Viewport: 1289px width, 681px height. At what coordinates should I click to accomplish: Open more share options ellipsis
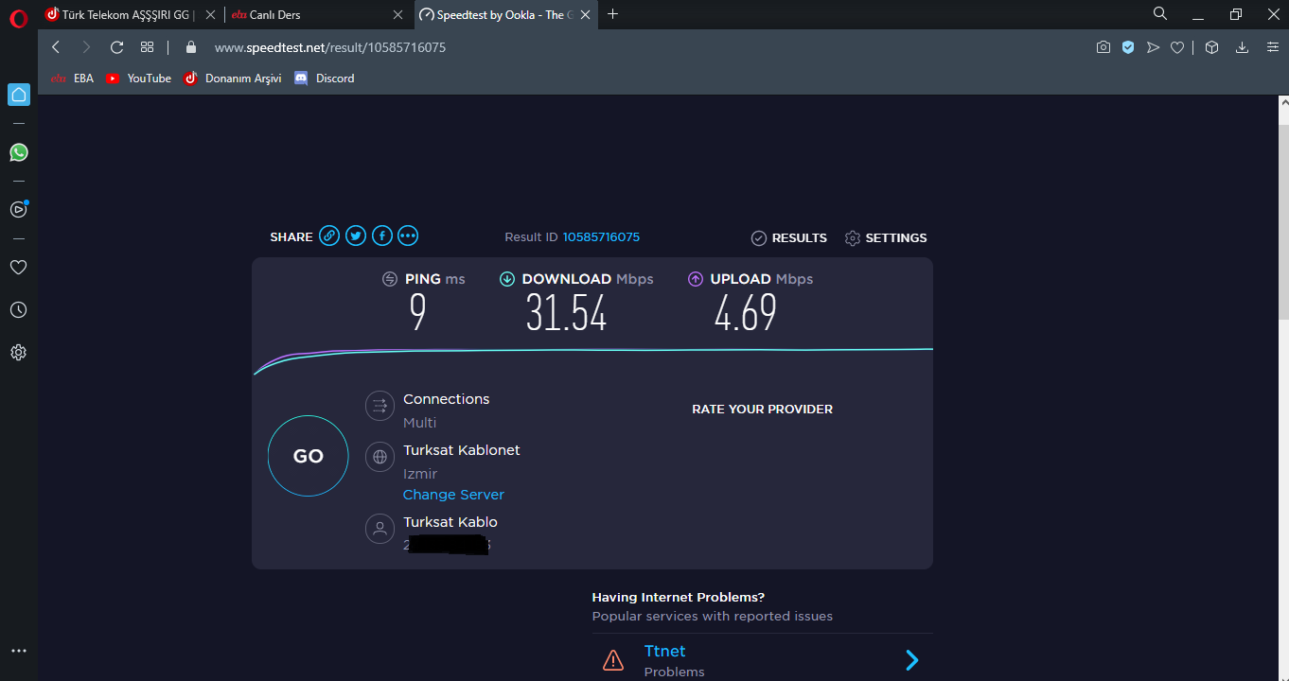pos(408,236)
